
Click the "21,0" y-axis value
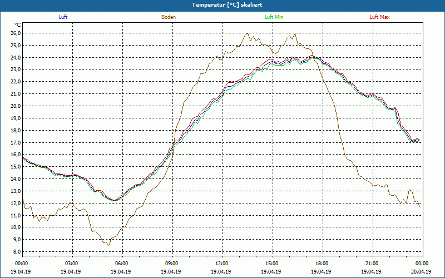16,94
